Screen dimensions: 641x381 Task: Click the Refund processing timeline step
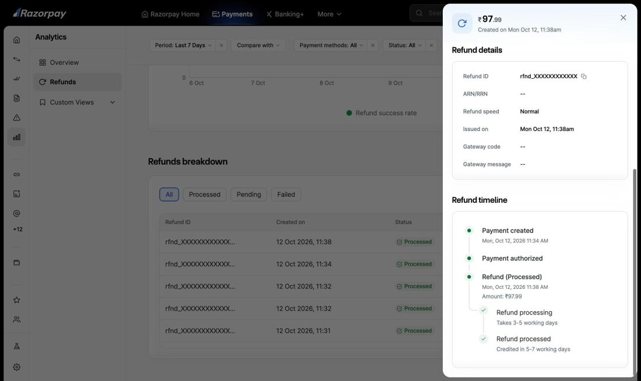524,313
